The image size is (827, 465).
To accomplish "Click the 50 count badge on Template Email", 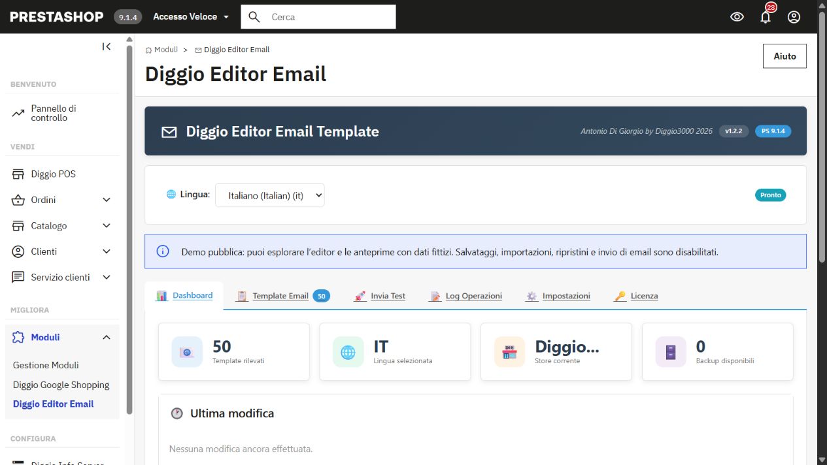I will (321, 296).
